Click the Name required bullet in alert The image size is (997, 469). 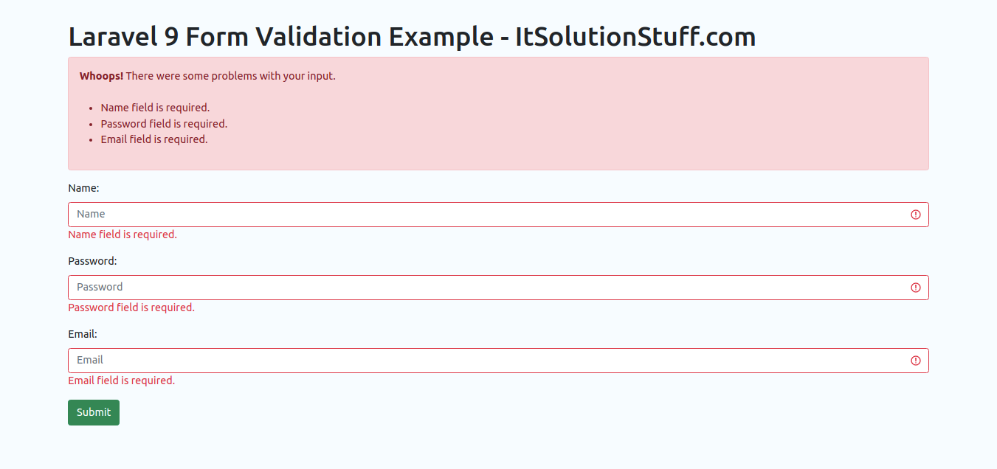point(155,108)
